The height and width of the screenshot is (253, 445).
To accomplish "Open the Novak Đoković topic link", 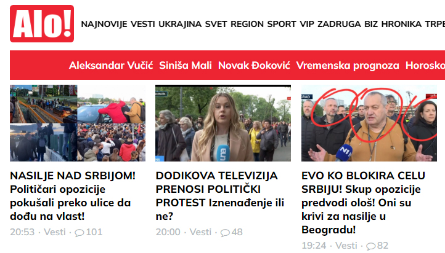I will coord(254,65).
